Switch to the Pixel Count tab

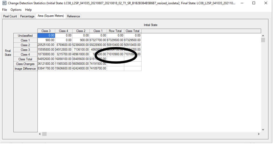pos(10,16)
